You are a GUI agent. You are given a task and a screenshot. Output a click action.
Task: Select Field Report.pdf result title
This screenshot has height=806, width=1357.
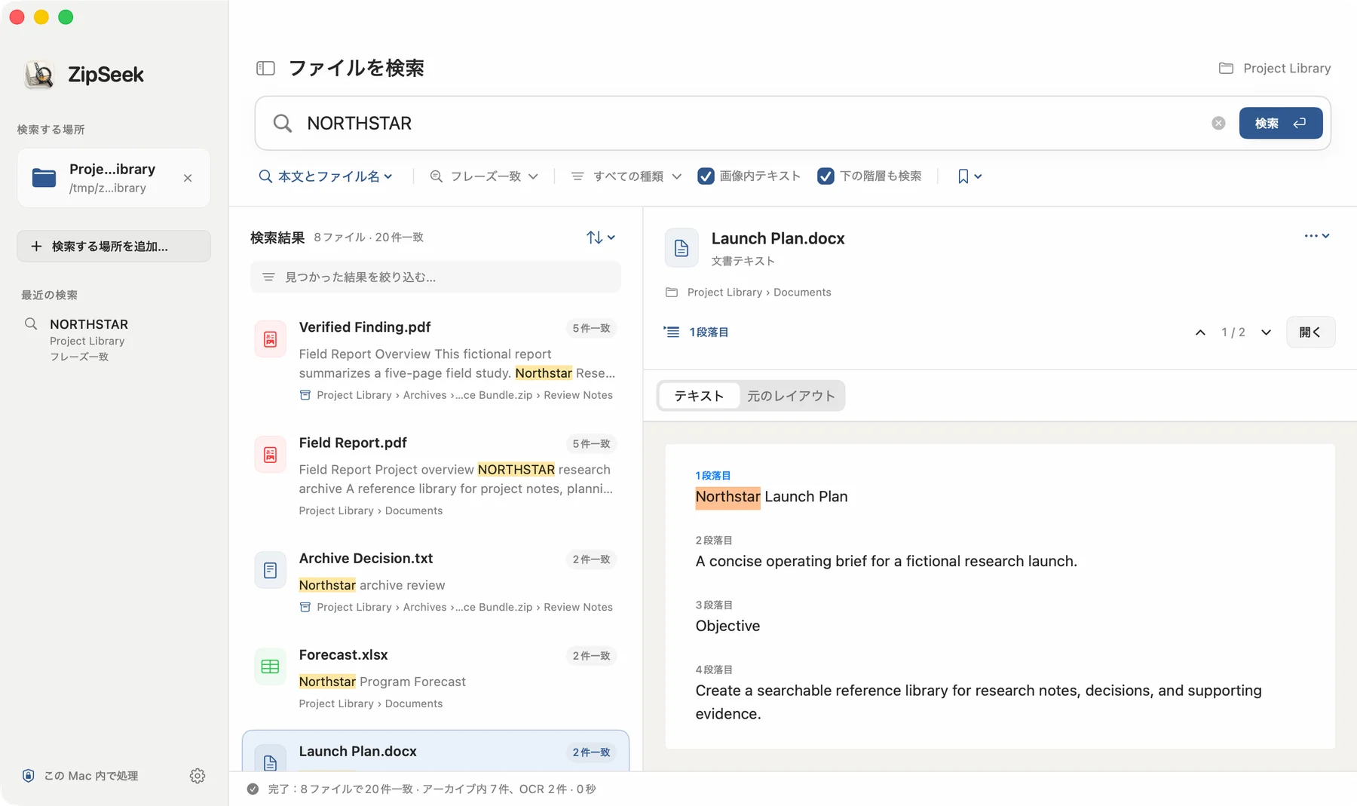(353, 443)
